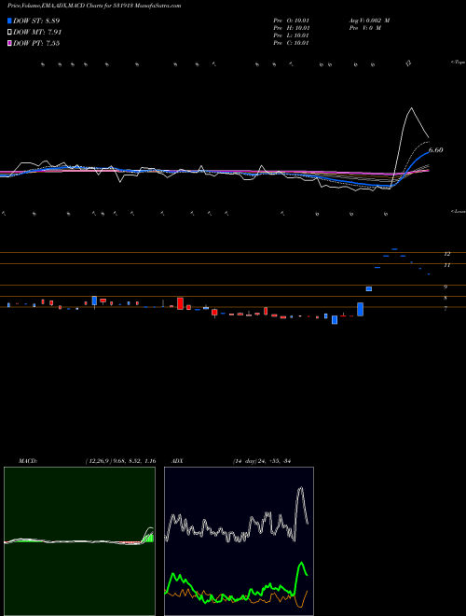Click the price axis label 8

(x=445, y=298)
